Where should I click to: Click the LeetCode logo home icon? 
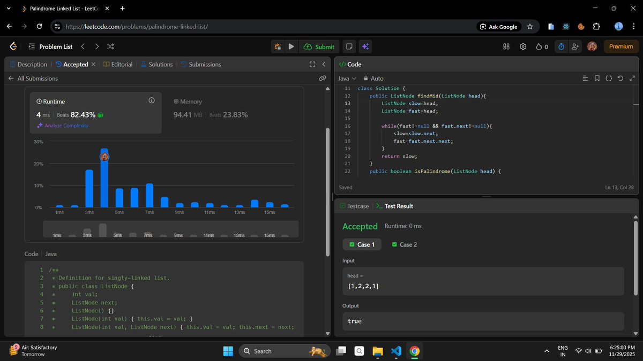[13, 47]
